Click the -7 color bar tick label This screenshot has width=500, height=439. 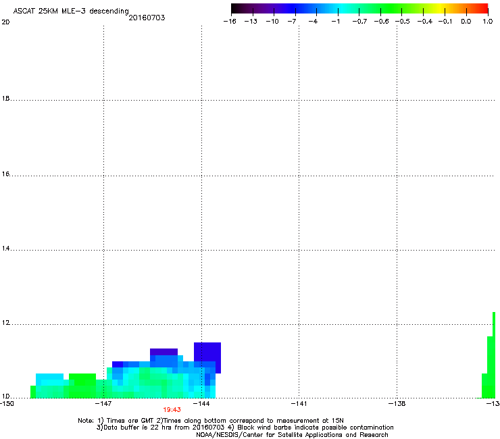pos(291,22)
